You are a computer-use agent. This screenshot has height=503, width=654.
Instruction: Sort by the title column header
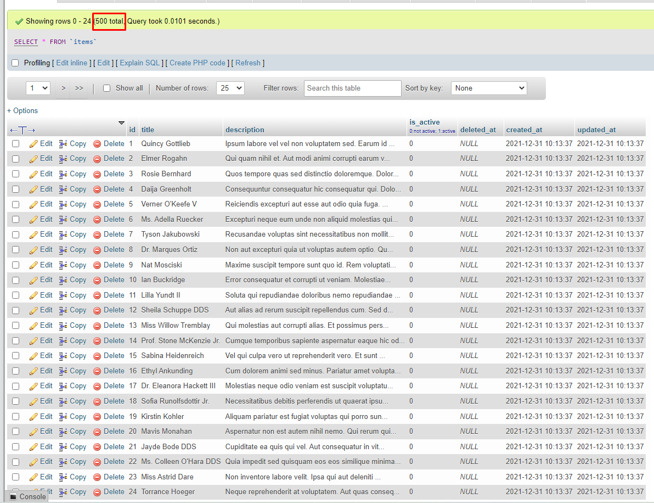point(148,130)
